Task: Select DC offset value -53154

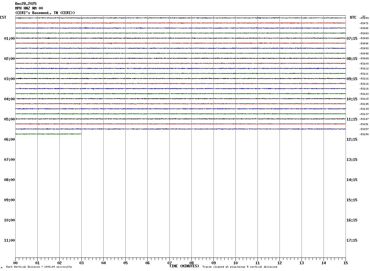Action: click(364, 134)
